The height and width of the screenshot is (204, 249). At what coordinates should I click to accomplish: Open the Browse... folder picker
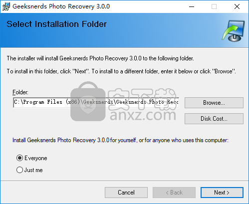tap(214, 103)
